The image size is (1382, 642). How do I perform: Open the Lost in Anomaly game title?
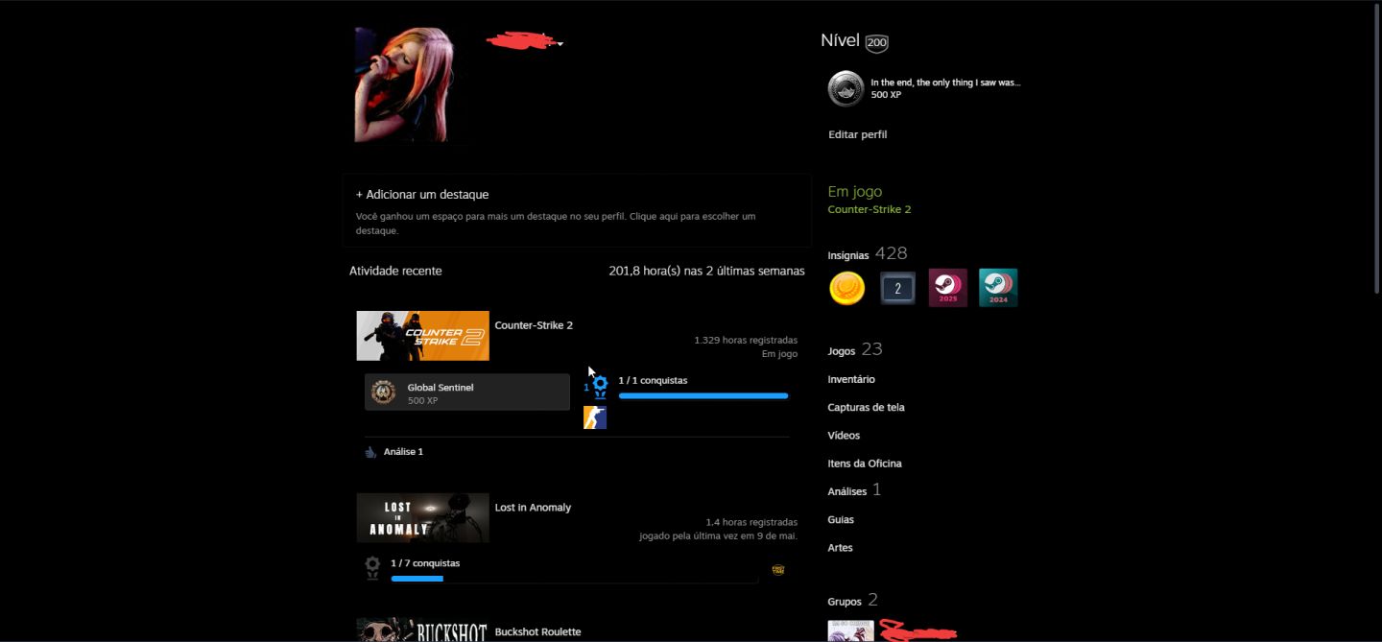click(x=533, y=508)
